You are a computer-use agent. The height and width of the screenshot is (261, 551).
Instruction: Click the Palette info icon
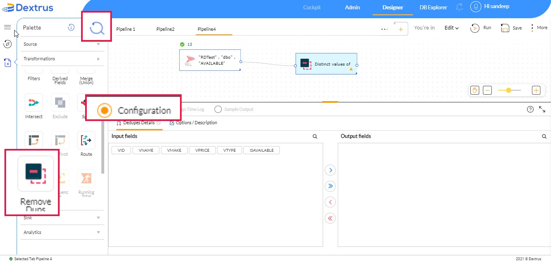(x=71, y=28)
